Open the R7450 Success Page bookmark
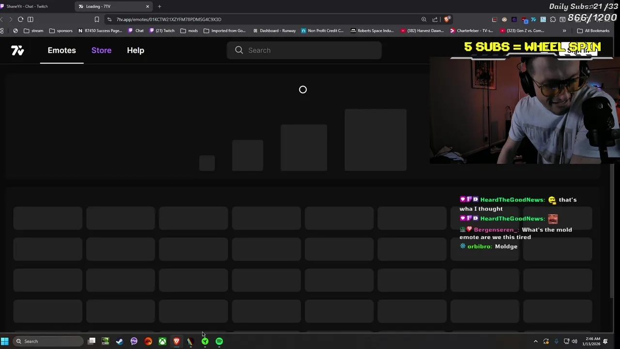The height and width of the screenshot is (349, 620). tap(100, 31)
